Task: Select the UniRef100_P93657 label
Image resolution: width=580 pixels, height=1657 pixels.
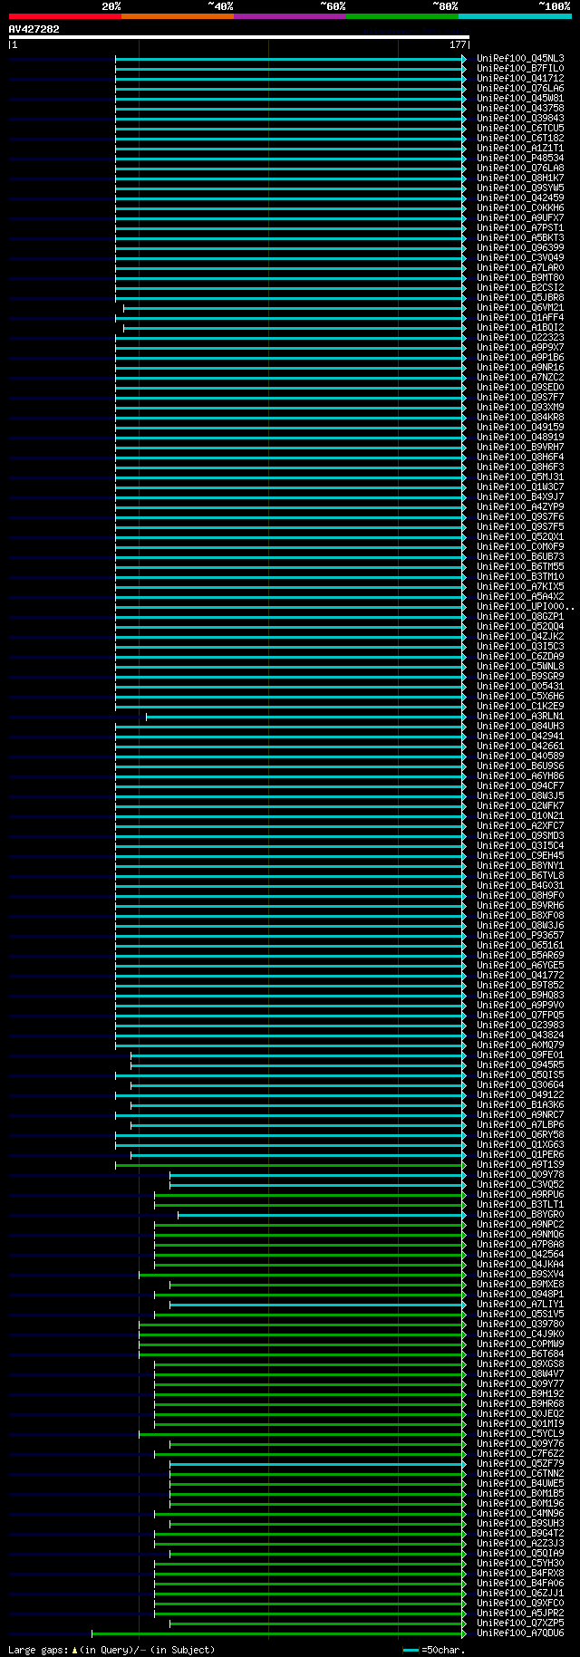Action: point(520,936)
